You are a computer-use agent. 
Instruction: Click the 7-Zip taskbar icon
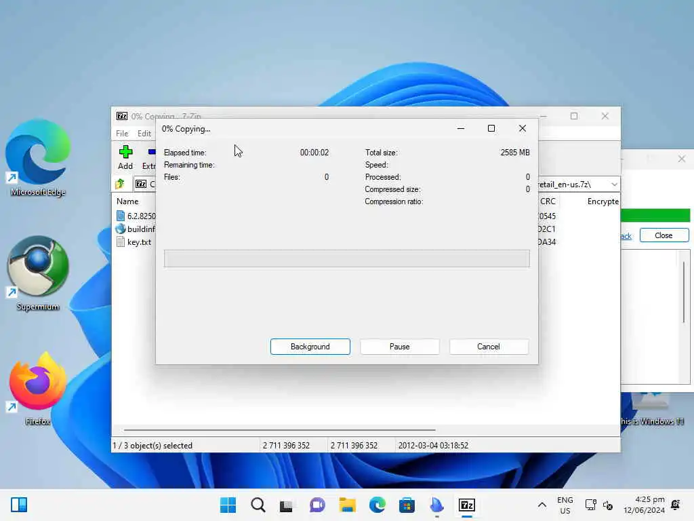(467, 505)
